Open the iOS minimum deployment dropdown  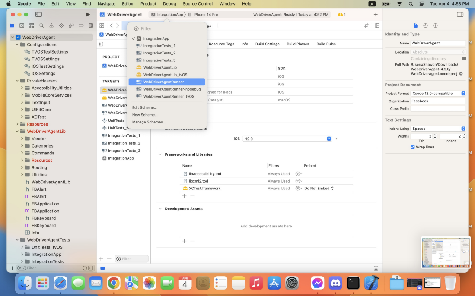pos(287,139)
